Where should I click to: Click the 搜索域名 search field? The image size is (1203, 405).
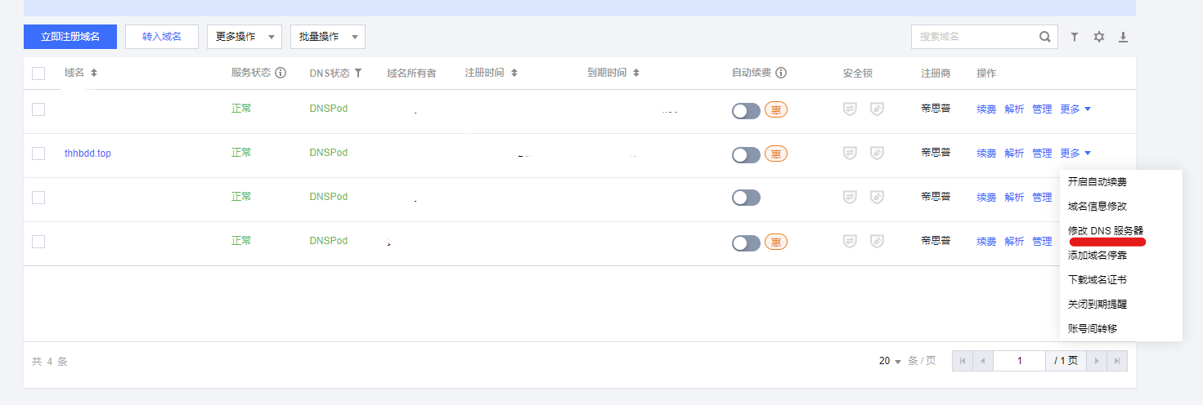[975, 37]
